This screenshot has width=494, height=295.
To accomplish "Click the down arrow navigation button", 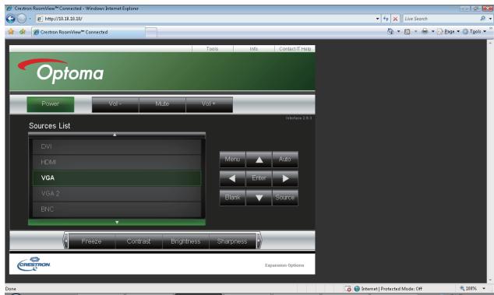I will (x=259, y=198).
